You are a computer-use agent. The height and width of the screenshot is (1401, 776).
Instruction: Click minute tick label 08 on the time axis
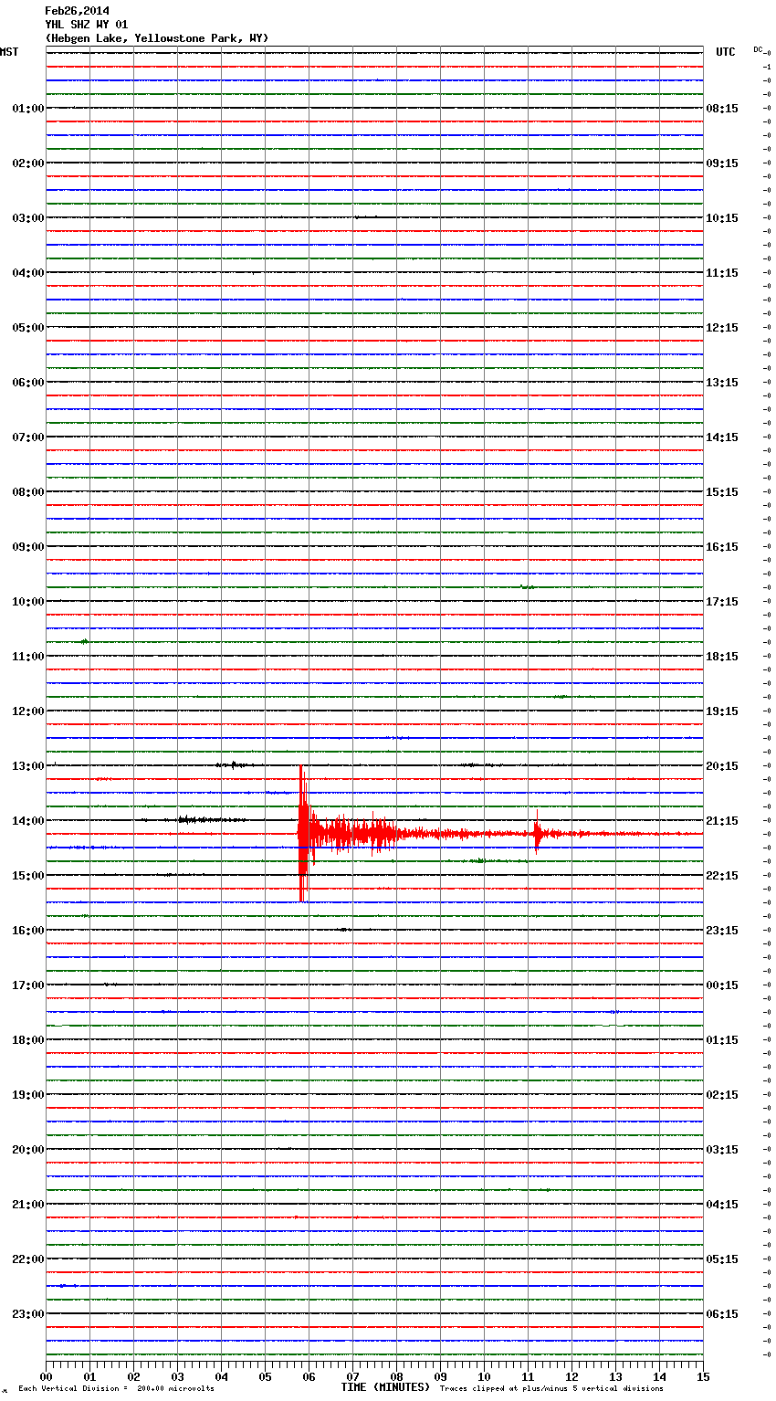coord(396,1376)
